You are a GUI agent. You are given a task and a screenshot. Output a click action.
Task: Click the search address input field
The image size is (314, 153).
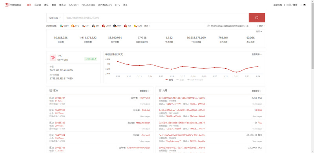[x=156, y=18]
